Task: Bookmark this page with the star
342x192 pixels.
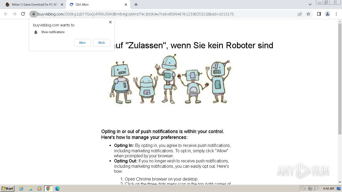Action: 308,14
